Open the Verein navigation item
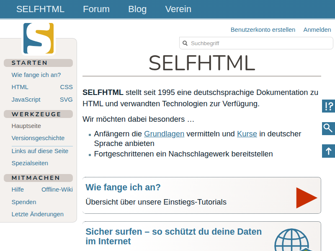 click(178, 9)
